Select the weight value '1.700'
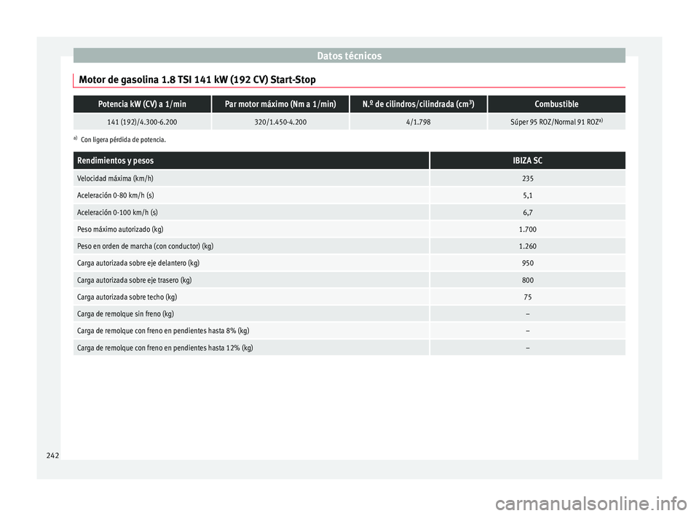 [x=527, y=230]
